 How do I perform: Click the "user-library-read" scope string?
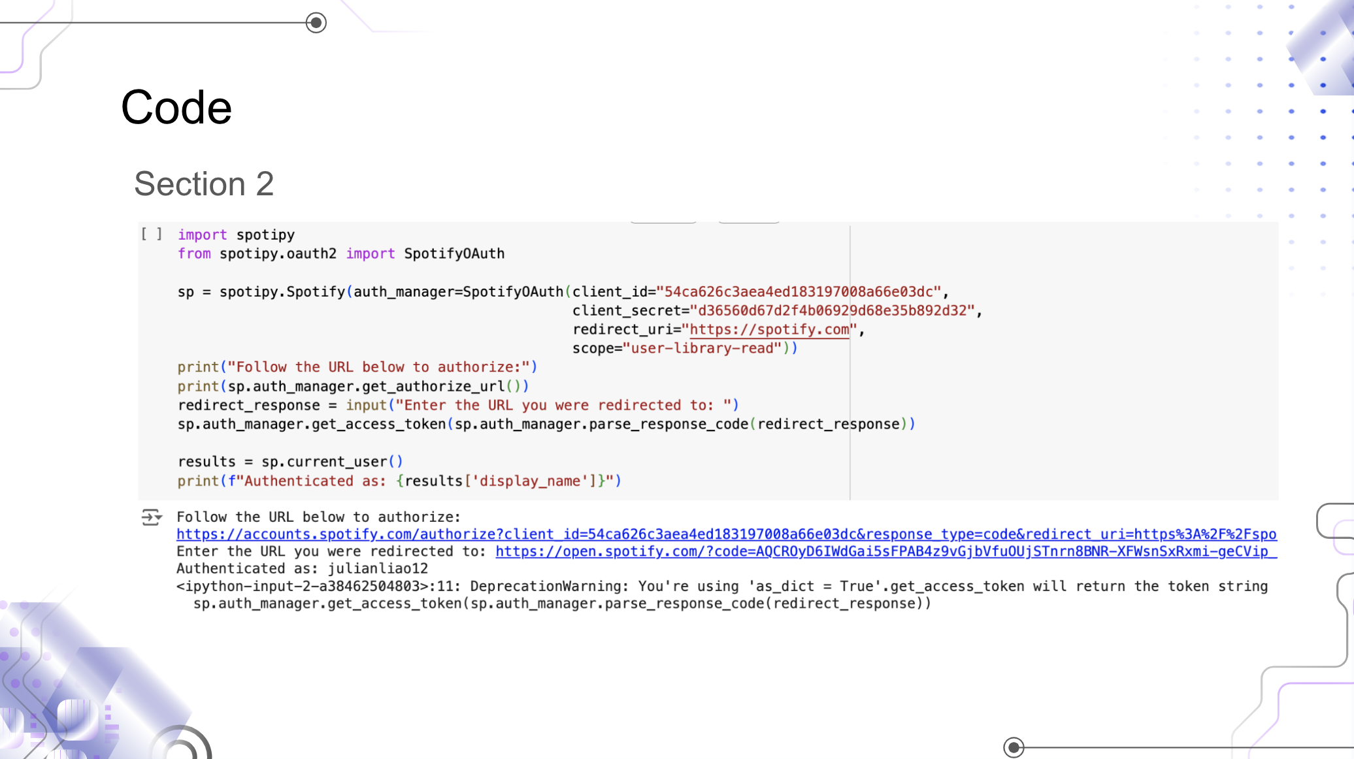point(701,349)
